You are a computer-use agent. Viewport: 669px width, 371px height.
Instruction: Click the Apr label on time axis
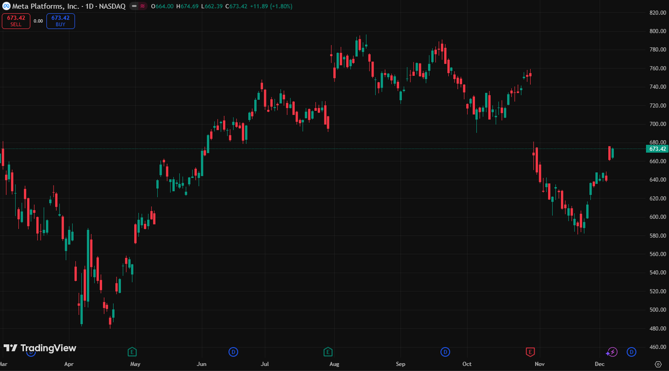coord(69,364)
